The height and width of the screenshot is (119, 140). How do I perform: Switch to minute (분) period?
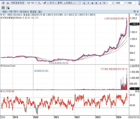point(96,3)
